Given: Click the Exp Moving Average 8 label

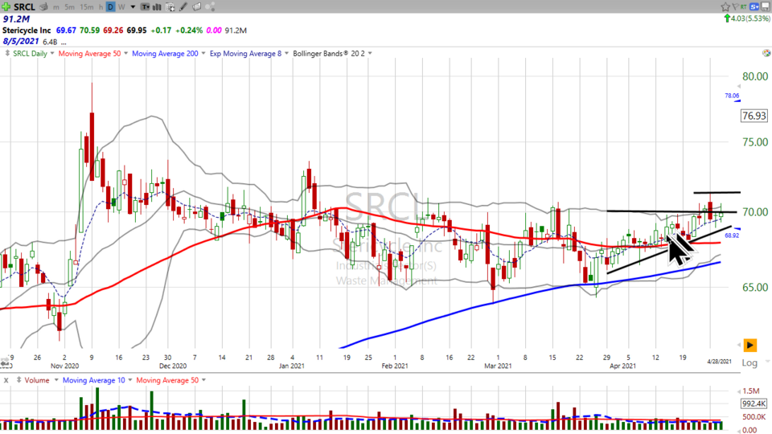Looking at the screenshot, I should click(246, 53).
